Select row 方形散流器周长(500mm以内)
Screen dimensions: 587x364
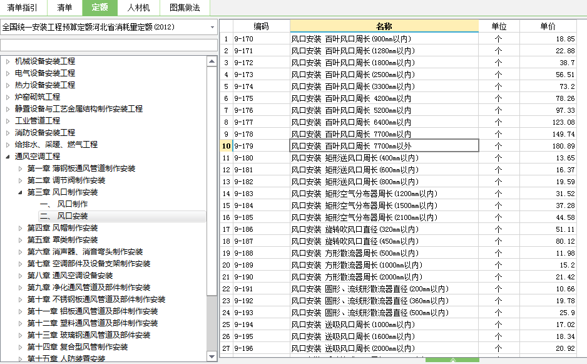tap(384, 253)
